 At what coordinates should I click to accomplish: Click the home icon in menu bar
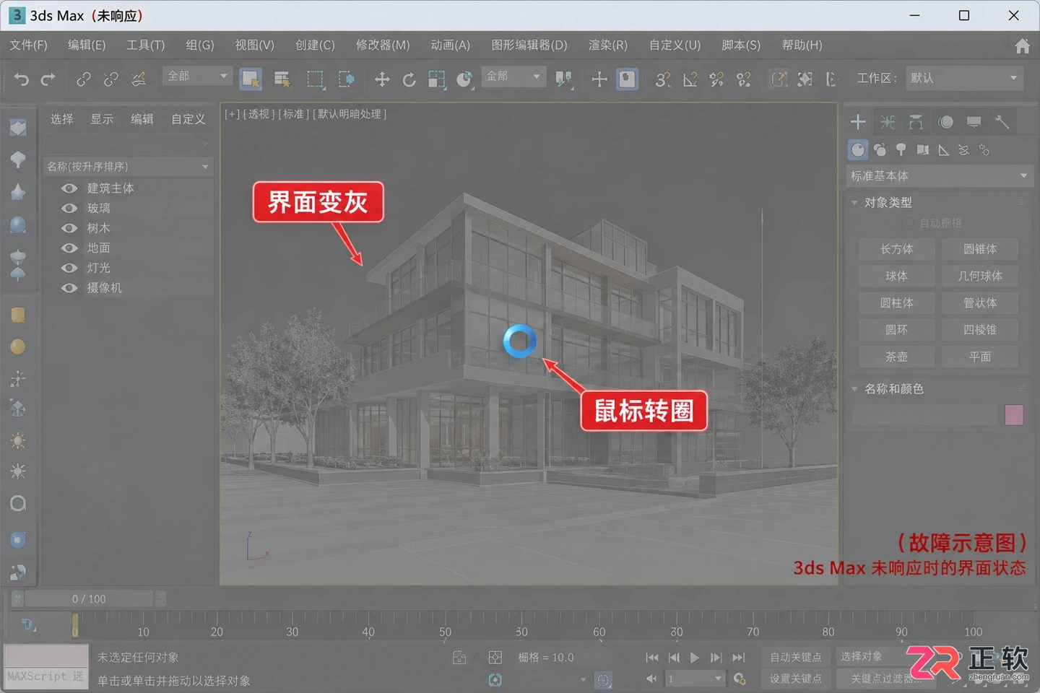(x=1022, y=45)
